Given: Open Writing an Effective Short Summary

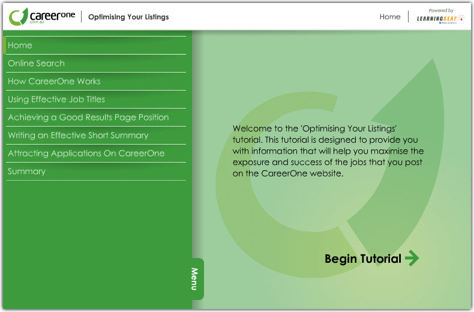Looking at the screenshot, I should [96, 135].
